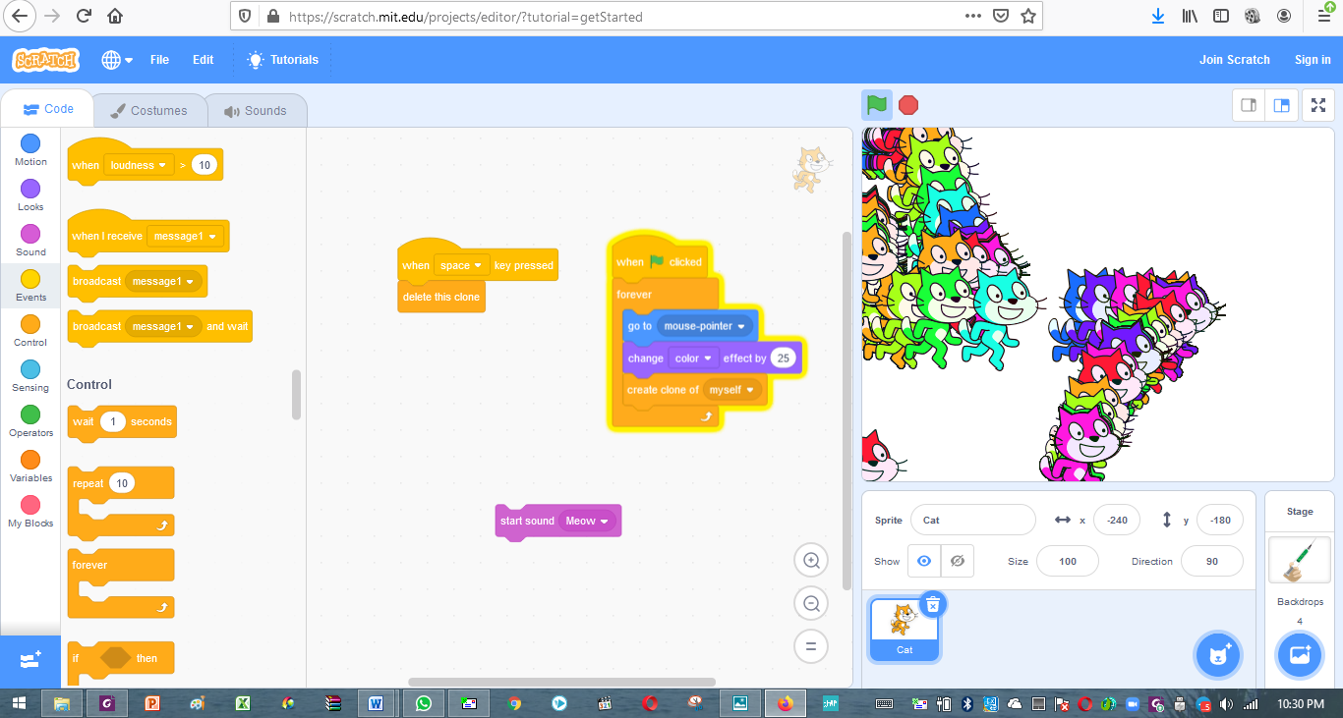Click the red stop sign to halt scripts
Viewport: 1343px width, 718px height.
(x=907, y=104)
